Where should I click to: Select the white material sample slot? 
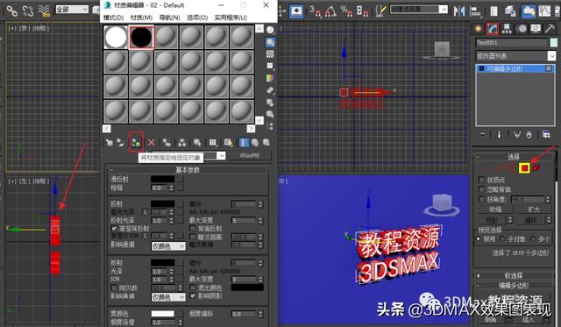pos(116,37)
